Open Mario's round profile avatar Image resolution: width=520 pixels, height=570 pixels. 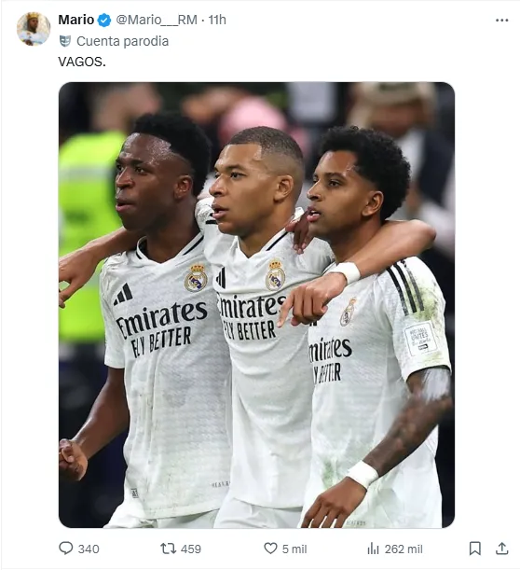[x=34, y=29]
